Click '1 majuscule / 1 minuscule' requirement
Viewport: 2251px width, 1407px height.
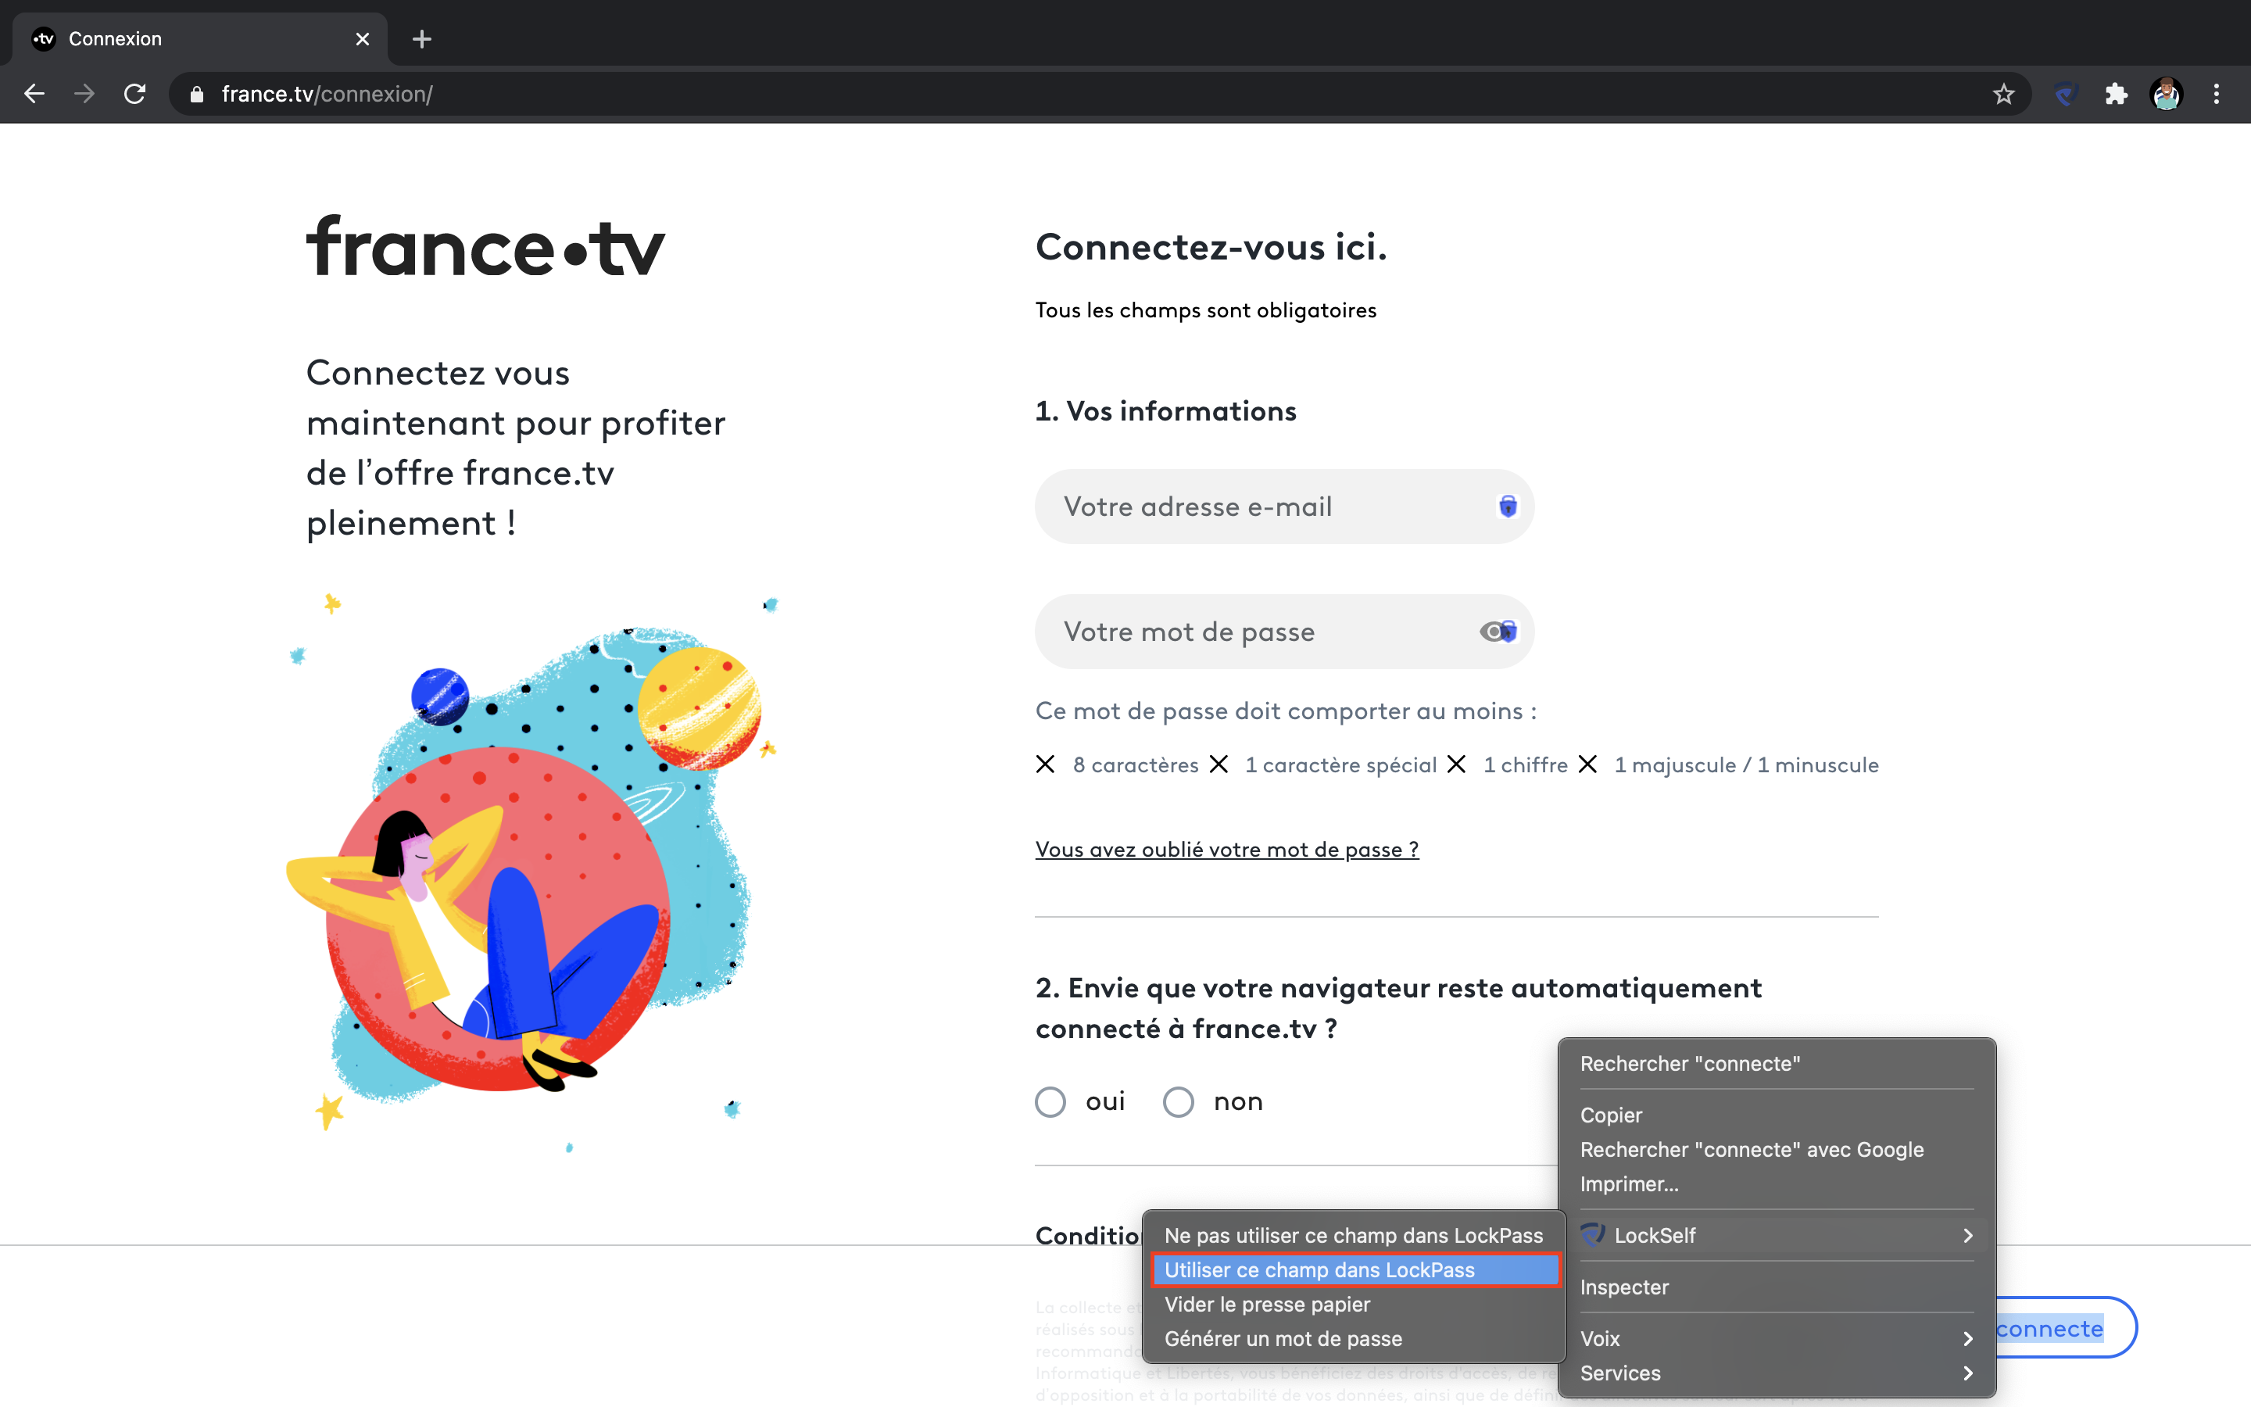coord(1746,765)
